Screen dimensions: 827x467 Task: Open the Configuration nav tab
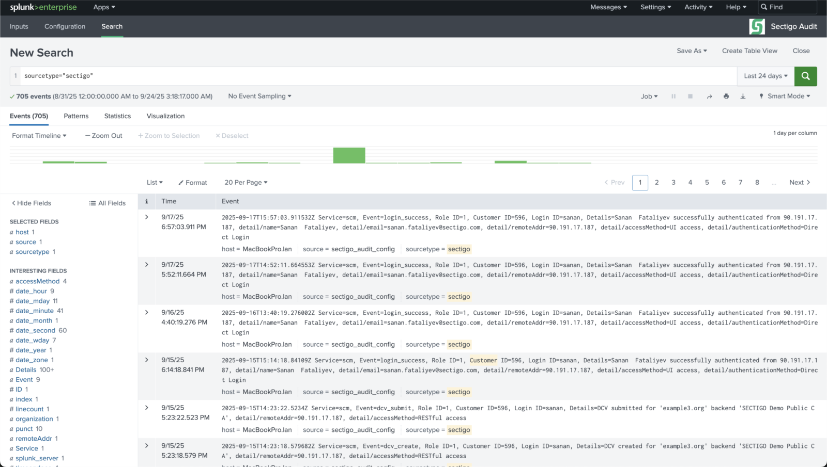pyautogui.click(x=65, y=26)
